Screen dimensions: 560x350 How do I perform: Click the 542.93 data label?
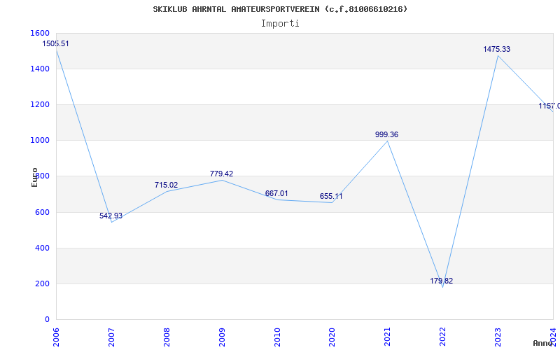coord(111,216)
